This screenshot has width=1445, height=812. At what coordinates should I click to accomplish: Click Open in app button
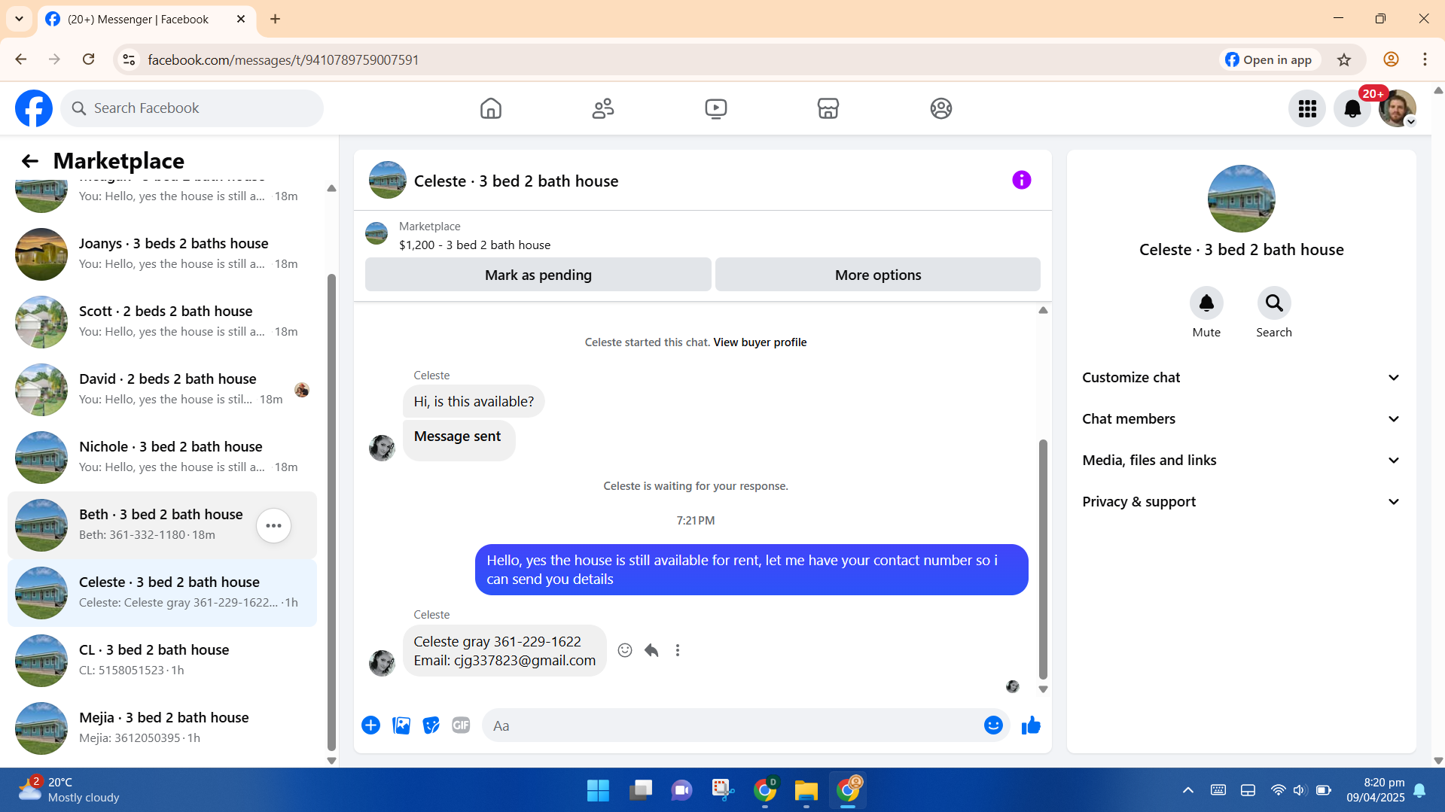(1270, 60)
